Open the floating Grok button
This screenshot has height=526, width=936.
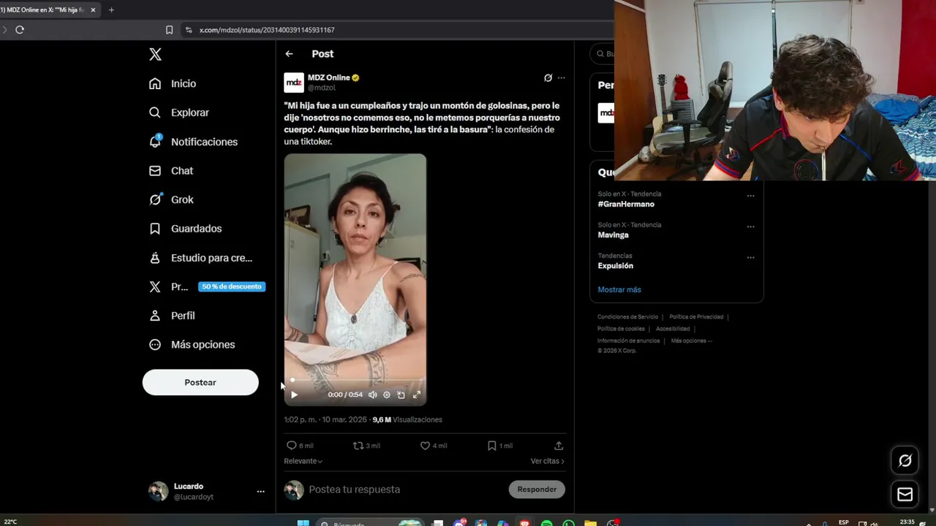click(x=905, y=460)
